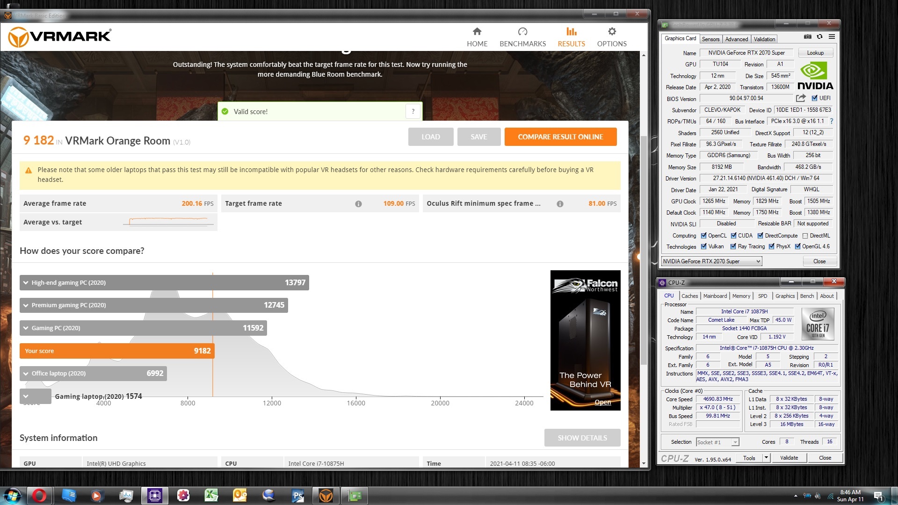Click the NVIDIA logo in GPU-Z

point(815,76)
